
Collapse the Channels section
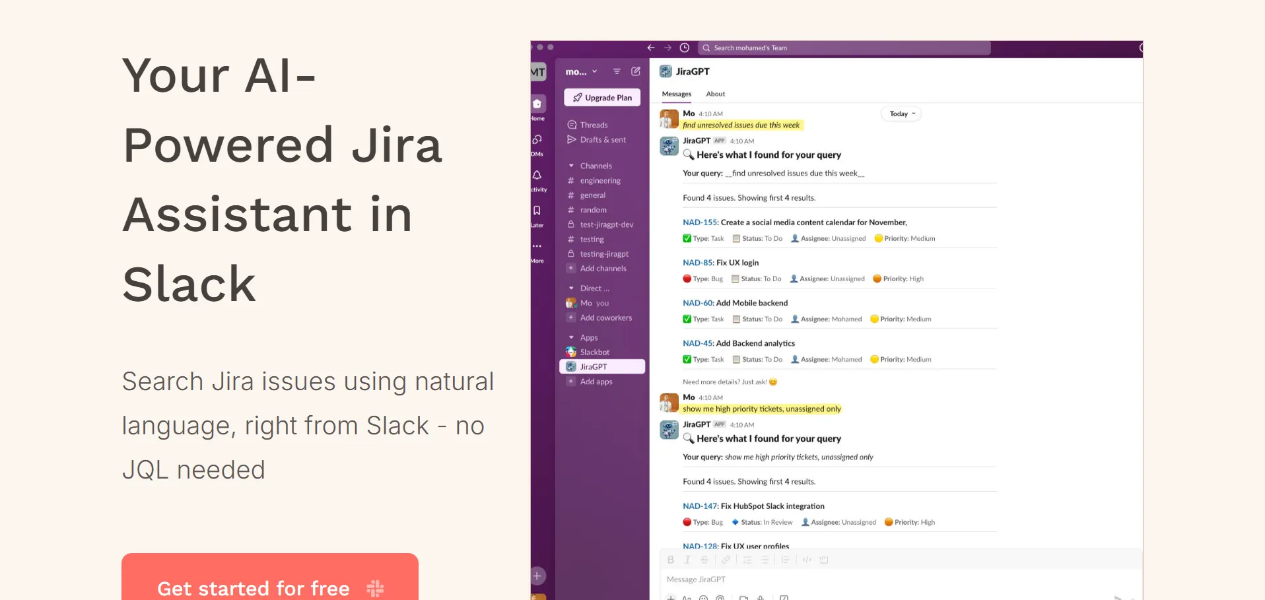(x=571, y=166)
